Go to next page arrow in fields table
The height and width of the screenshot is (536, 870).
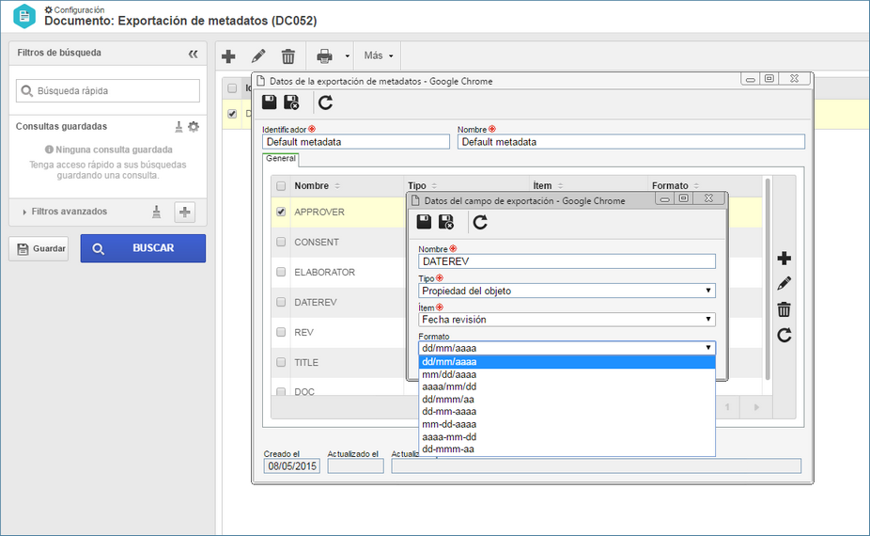click(x=756, y=407)
